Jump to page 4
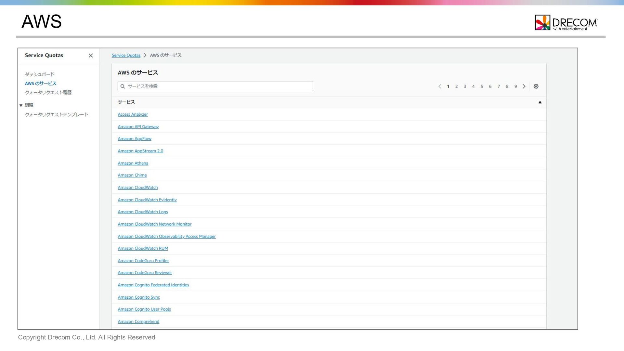 pyautogui.click(x=473, y=86)
